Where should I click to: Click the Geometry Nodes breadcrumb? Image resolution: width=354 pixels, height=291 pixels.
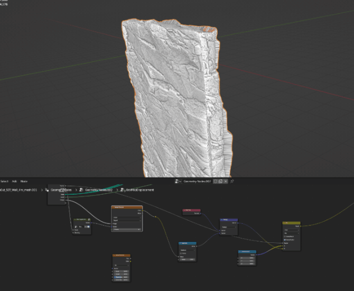[61, 190]
